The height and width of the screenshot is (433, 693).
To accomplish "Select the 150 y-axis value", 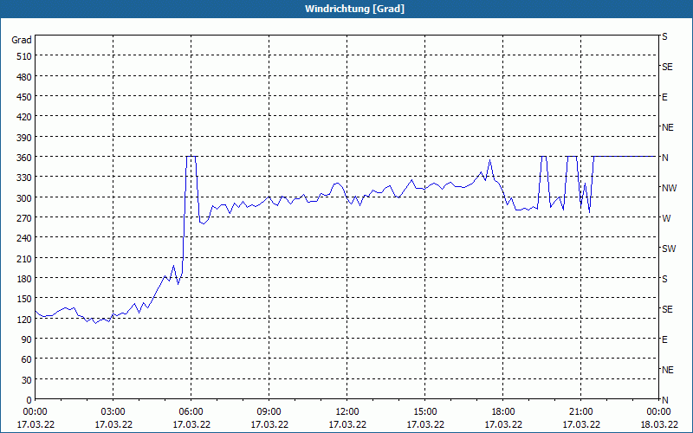I will pos(24,299).
